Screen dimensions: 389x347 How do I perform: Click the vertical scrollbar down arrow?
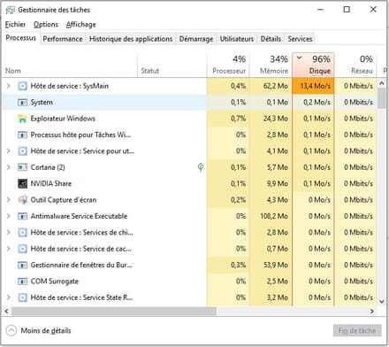pos(382,301)
